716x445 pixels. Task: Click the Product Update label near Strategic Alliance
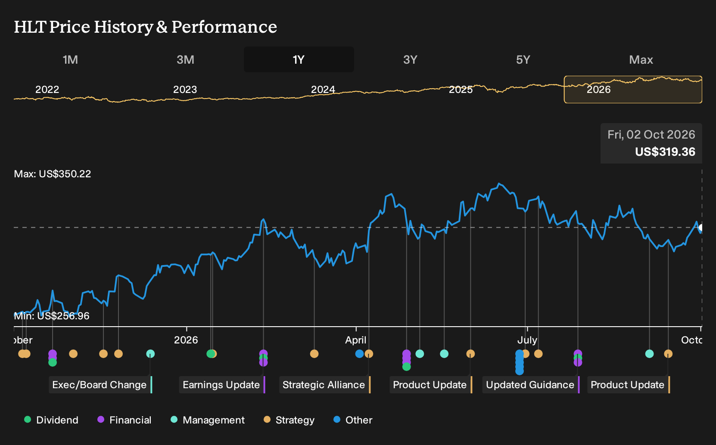[431, 385]
